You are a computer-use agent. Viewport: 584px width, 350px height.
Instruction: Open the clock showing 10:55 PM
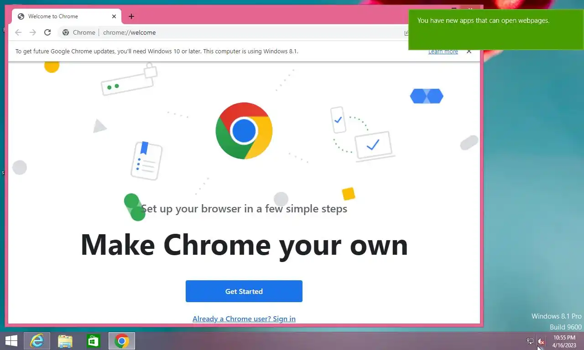[x=564, y=341]
